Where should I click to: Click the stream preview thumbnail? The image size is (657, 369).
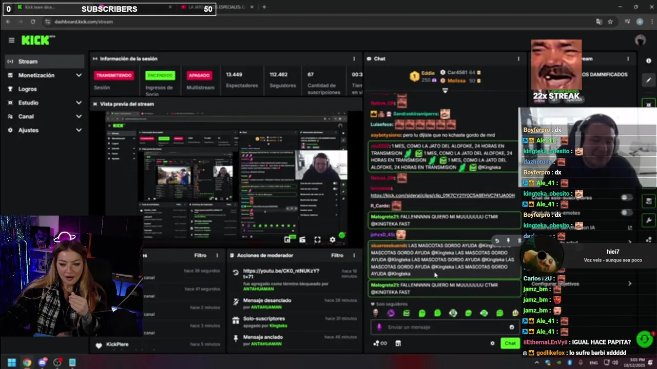click(225, 178)
